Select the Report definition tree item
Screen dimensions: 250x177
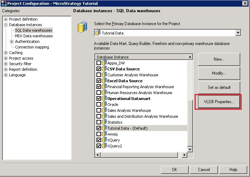[23, 69]
